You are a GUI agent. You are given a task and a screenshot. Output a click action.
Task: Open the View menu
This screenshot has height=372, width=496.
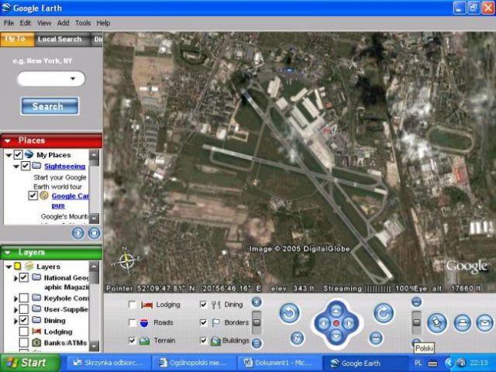[44, 22]
